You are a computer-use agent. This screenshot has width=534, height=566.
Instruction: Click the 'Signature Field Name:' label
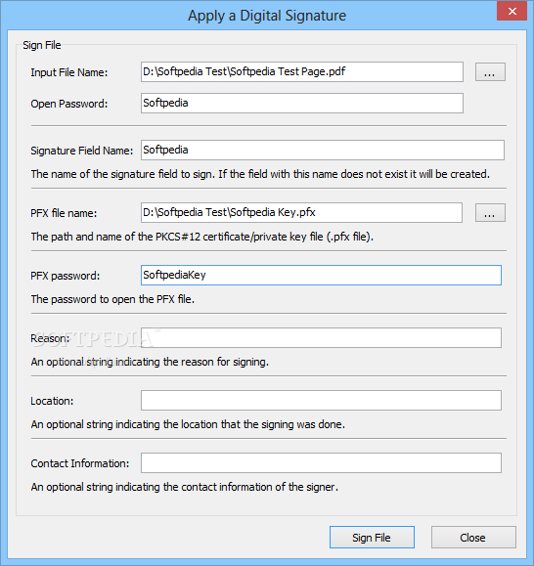[82, 151]
